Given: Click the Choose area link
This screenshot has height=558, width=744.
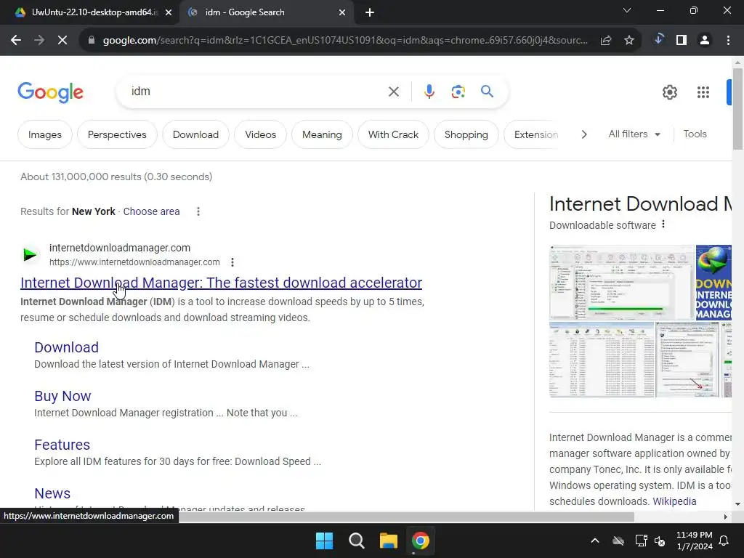Looking at the screenshot, I should pyautogui.click(x=151, y=211).
